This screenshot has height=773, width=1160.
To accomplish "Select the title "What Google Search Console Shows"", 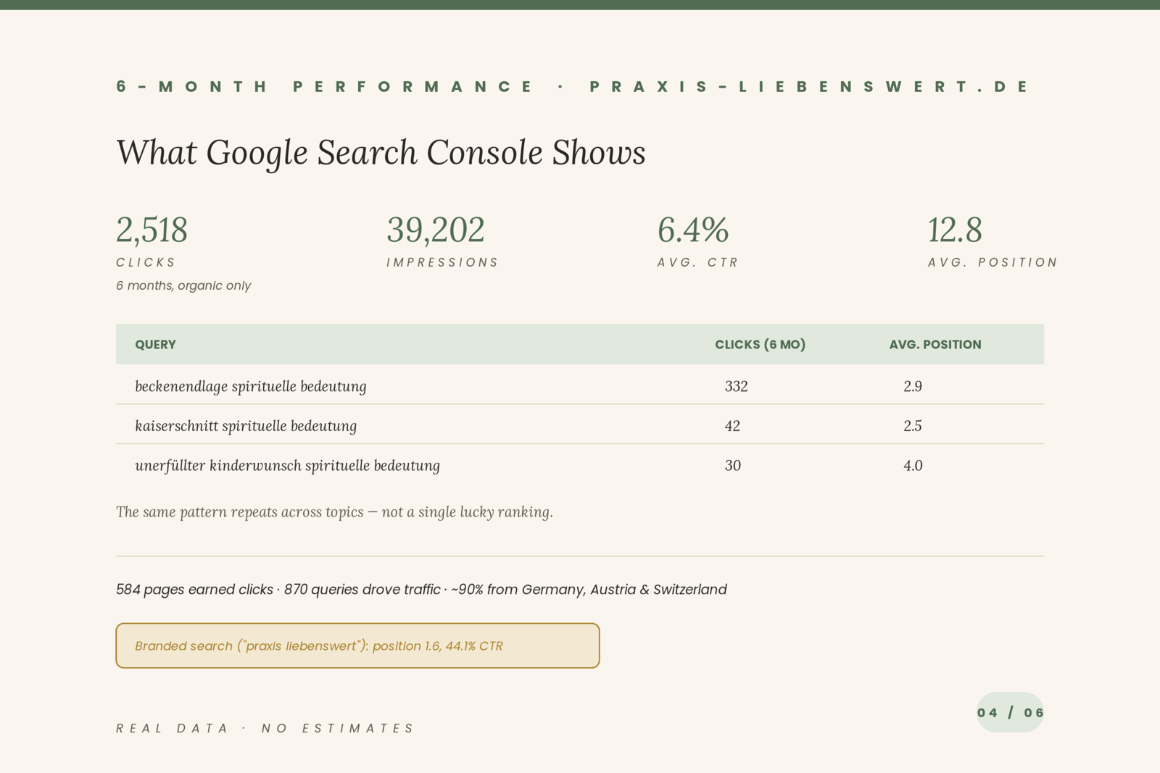I will (381, 153).
